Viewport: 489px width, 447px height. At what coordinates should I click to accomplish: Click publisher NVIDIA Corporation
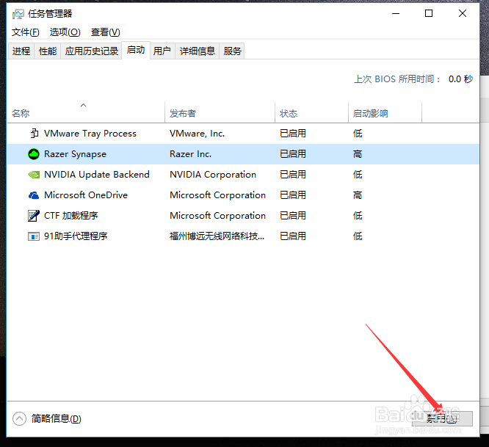[x=213, y=175]
